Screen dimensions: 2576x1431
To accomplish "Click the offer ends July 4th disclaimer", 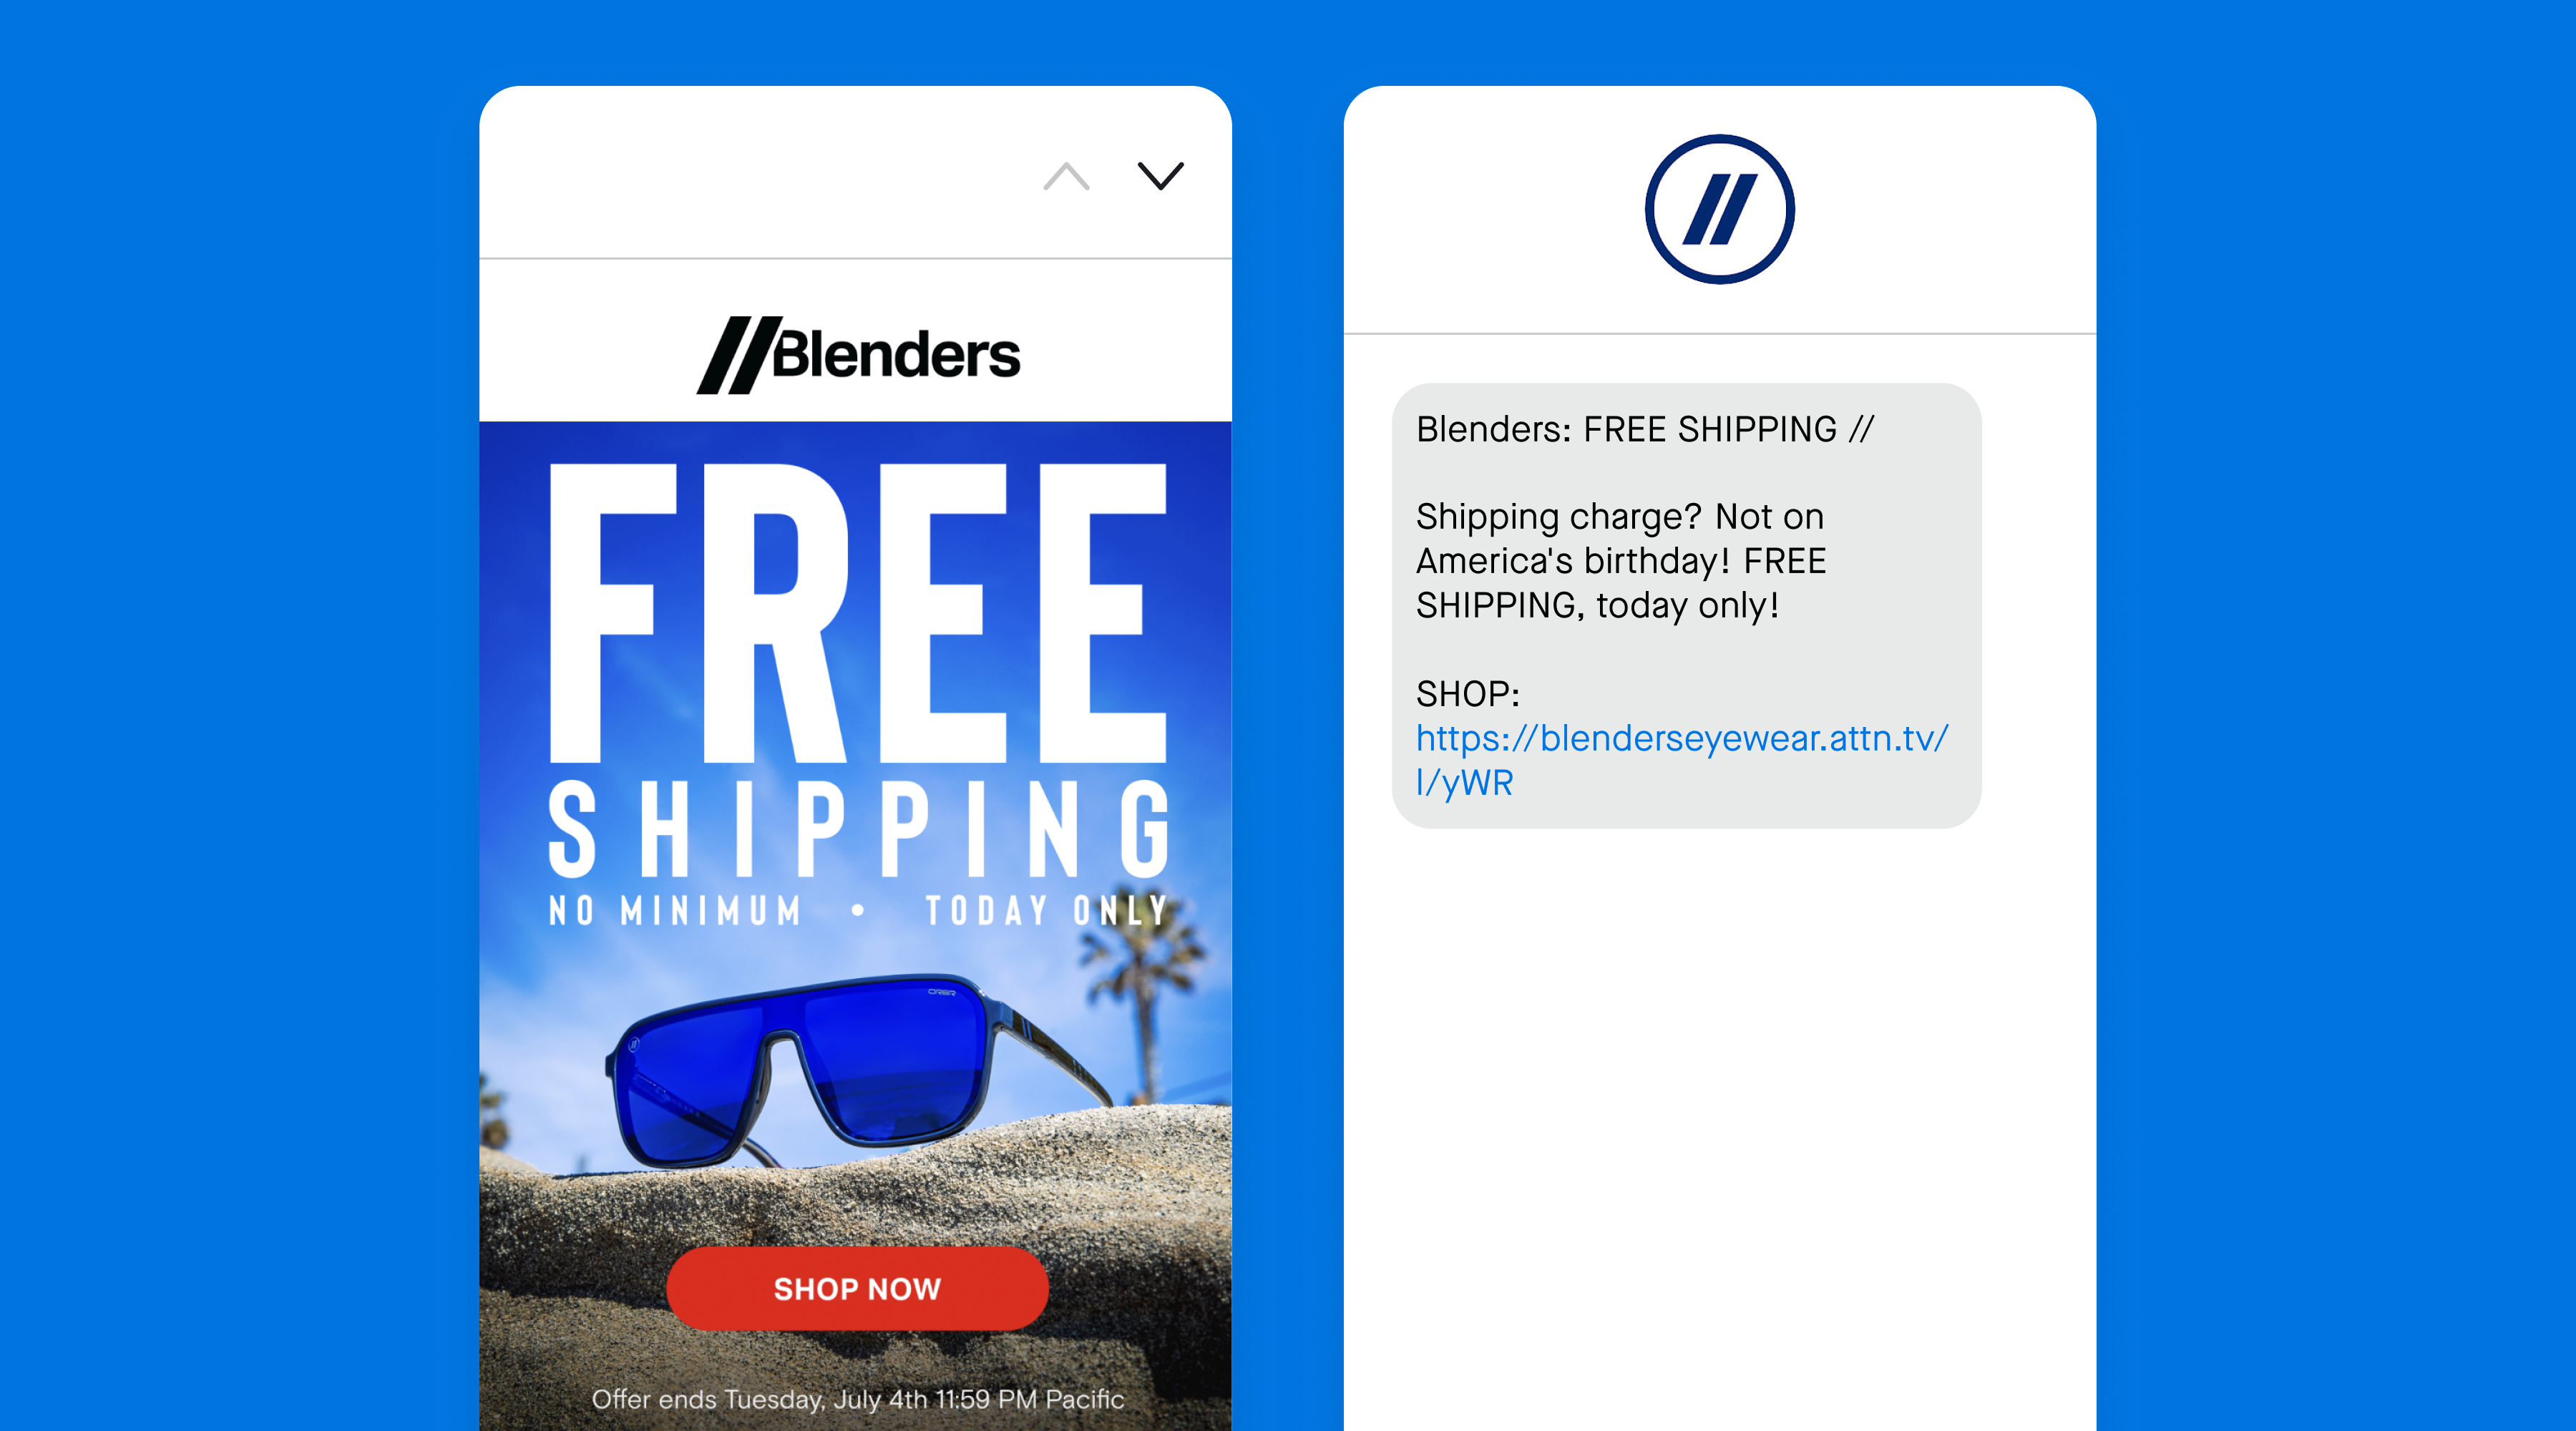I will tap(858, 1399).
